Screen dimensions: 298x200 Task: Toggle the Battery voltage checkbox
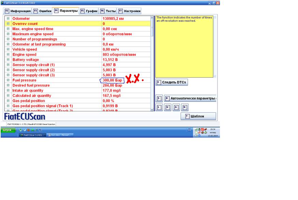tap(8, 60)
